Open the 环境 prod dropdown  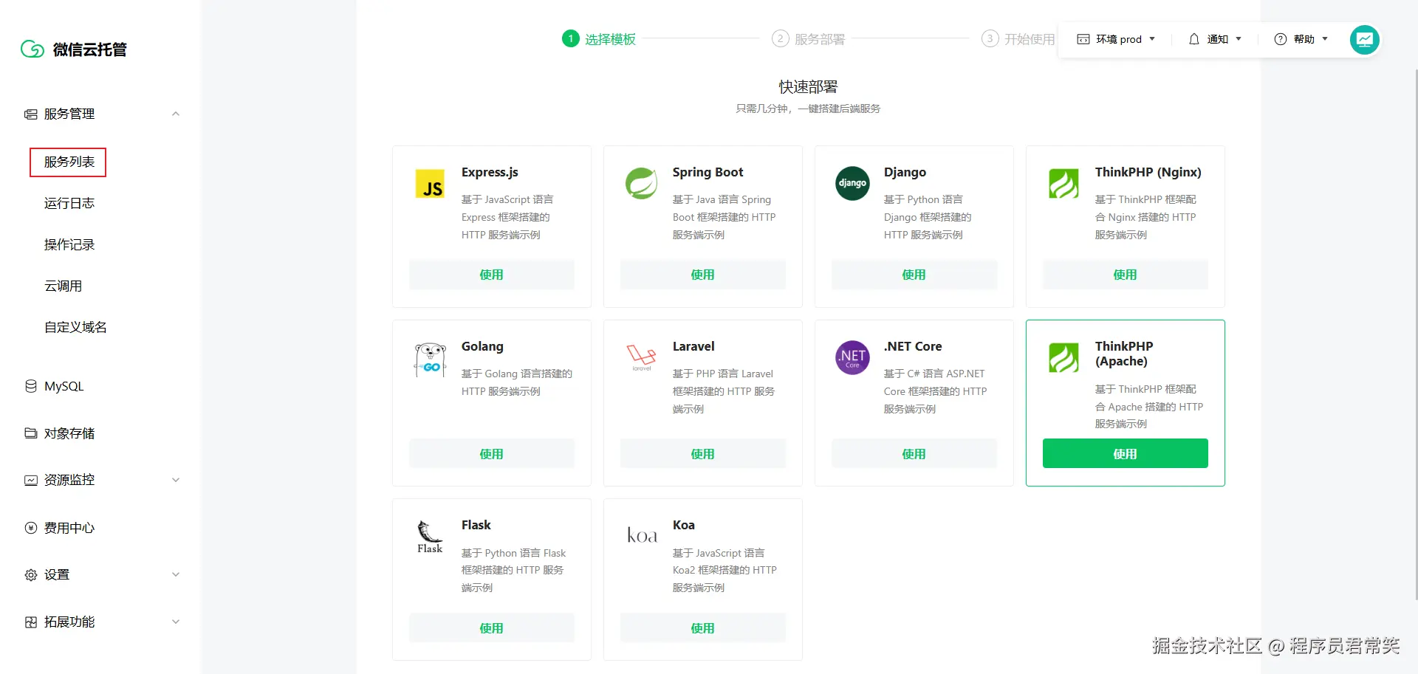click(x=1116, y=39)
